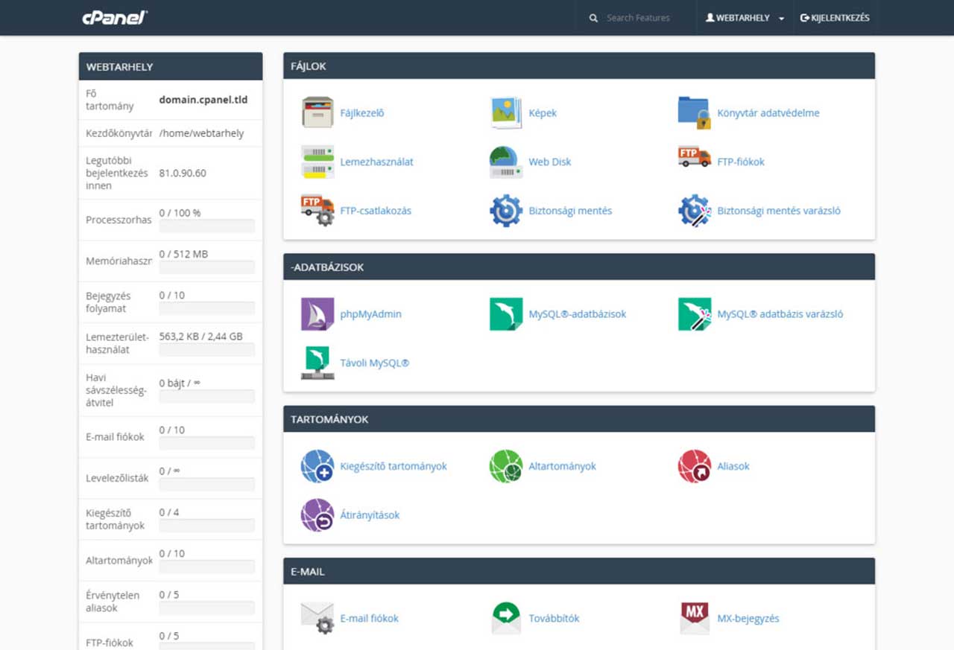Image resolution: width=954 pixels, height=650 pixels.
Task: Open the Aliasok red globe icon
Action: (695, 466)
